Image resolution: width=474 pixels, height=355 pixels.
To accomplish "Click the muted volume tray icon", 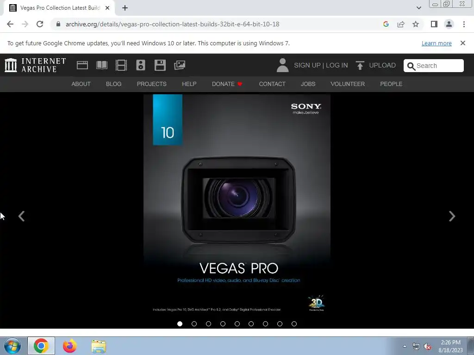I will pyautogui.click(x=427, y=347).
